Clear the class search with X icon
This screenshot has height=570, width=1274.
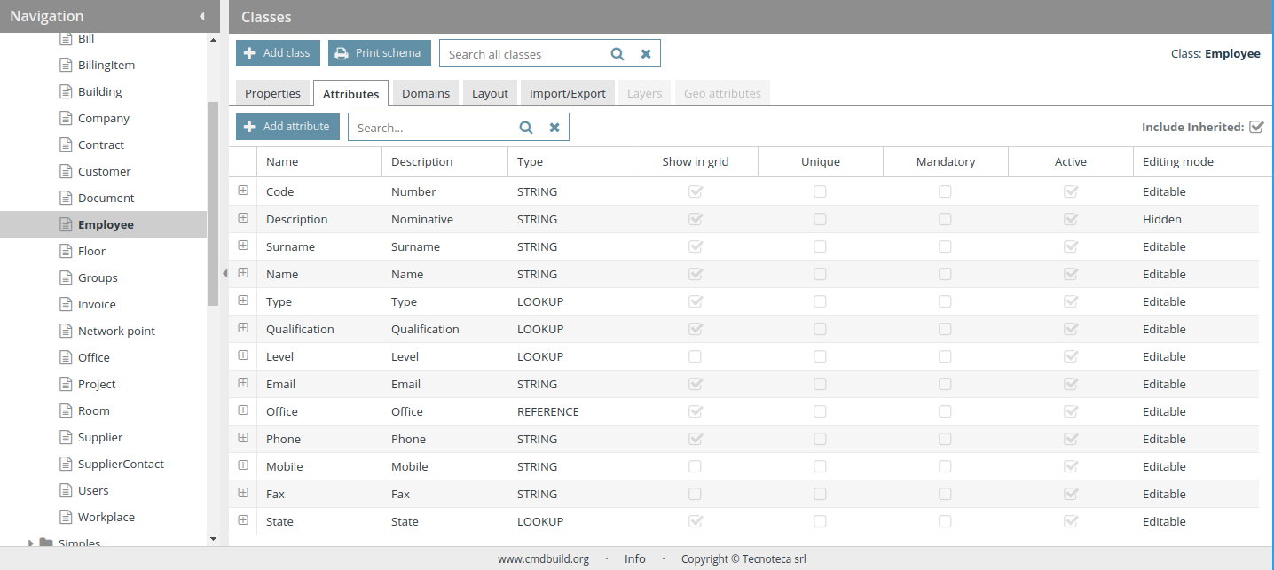646,54
